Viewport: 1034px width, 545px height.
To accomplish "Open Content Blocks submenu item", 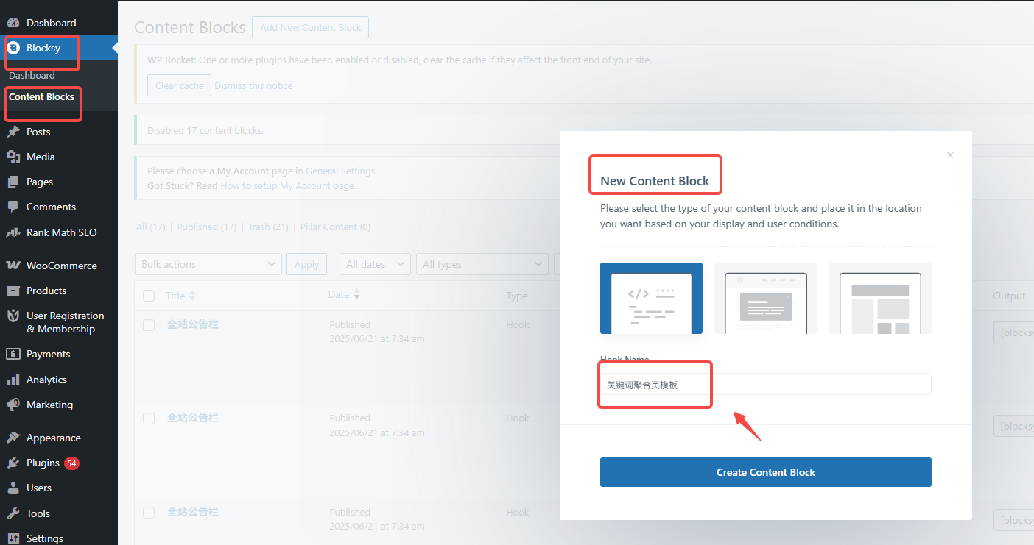I will point(41,96).
